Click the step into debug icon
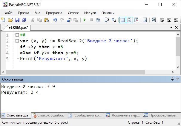 (114, 20)
